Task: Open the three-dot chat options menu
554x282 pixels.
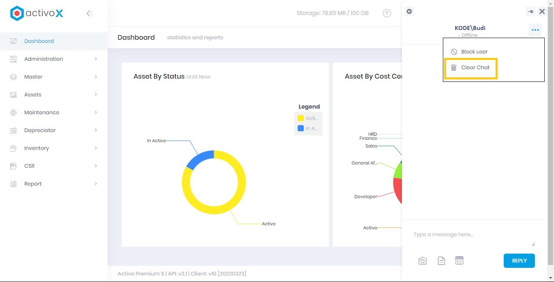Action: 535,30
